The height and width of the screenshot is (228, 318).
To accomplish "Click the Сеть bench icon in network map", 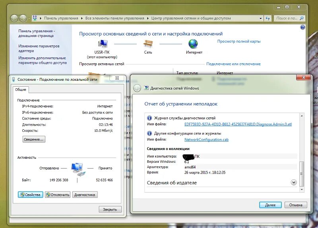I will 148,43.
